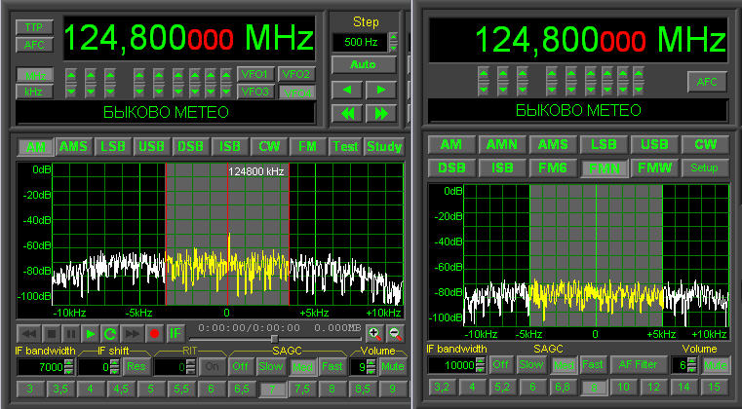This screenshot has height=409, width=742.
Task: Select the 12 bandwidth preset in right receiver
Action: (x=653, y=388)
